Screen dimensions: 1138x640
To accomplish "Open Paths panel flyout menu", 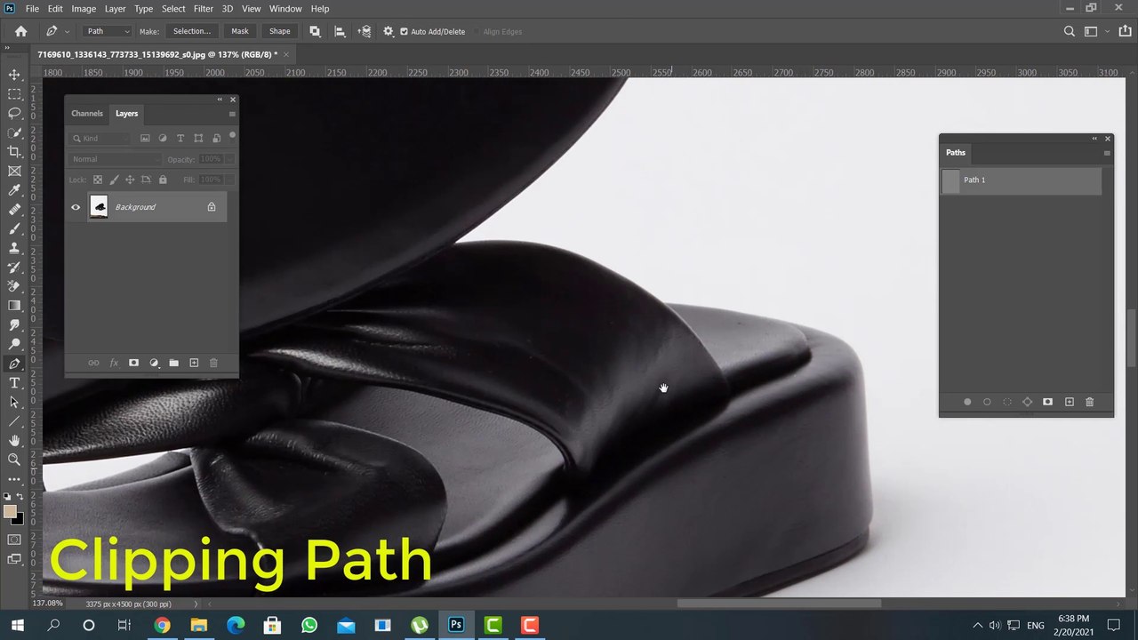I will coord(1107,153).
